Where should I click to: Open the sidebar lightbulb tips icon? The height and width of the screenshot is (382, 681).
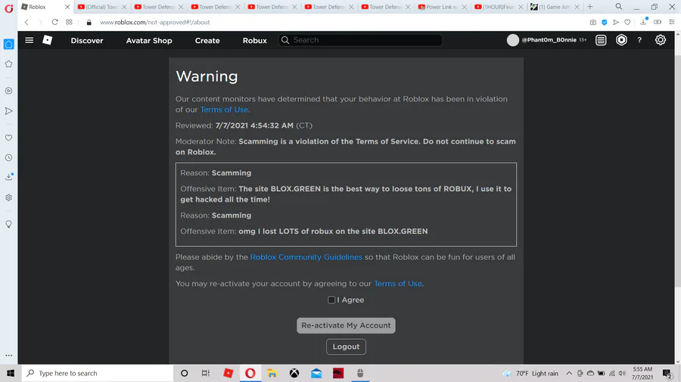click(x=8, y=224)
